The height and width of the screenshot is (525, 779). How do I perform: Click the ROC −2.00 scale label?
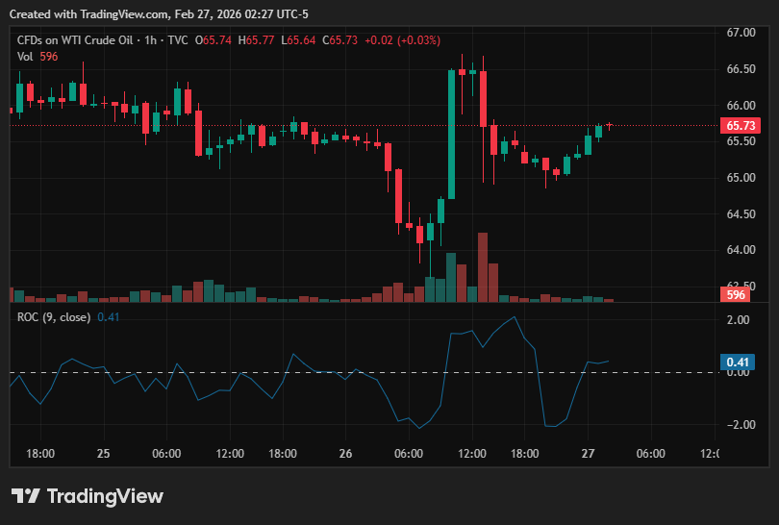pyautogui.click(x=738, y=425)
